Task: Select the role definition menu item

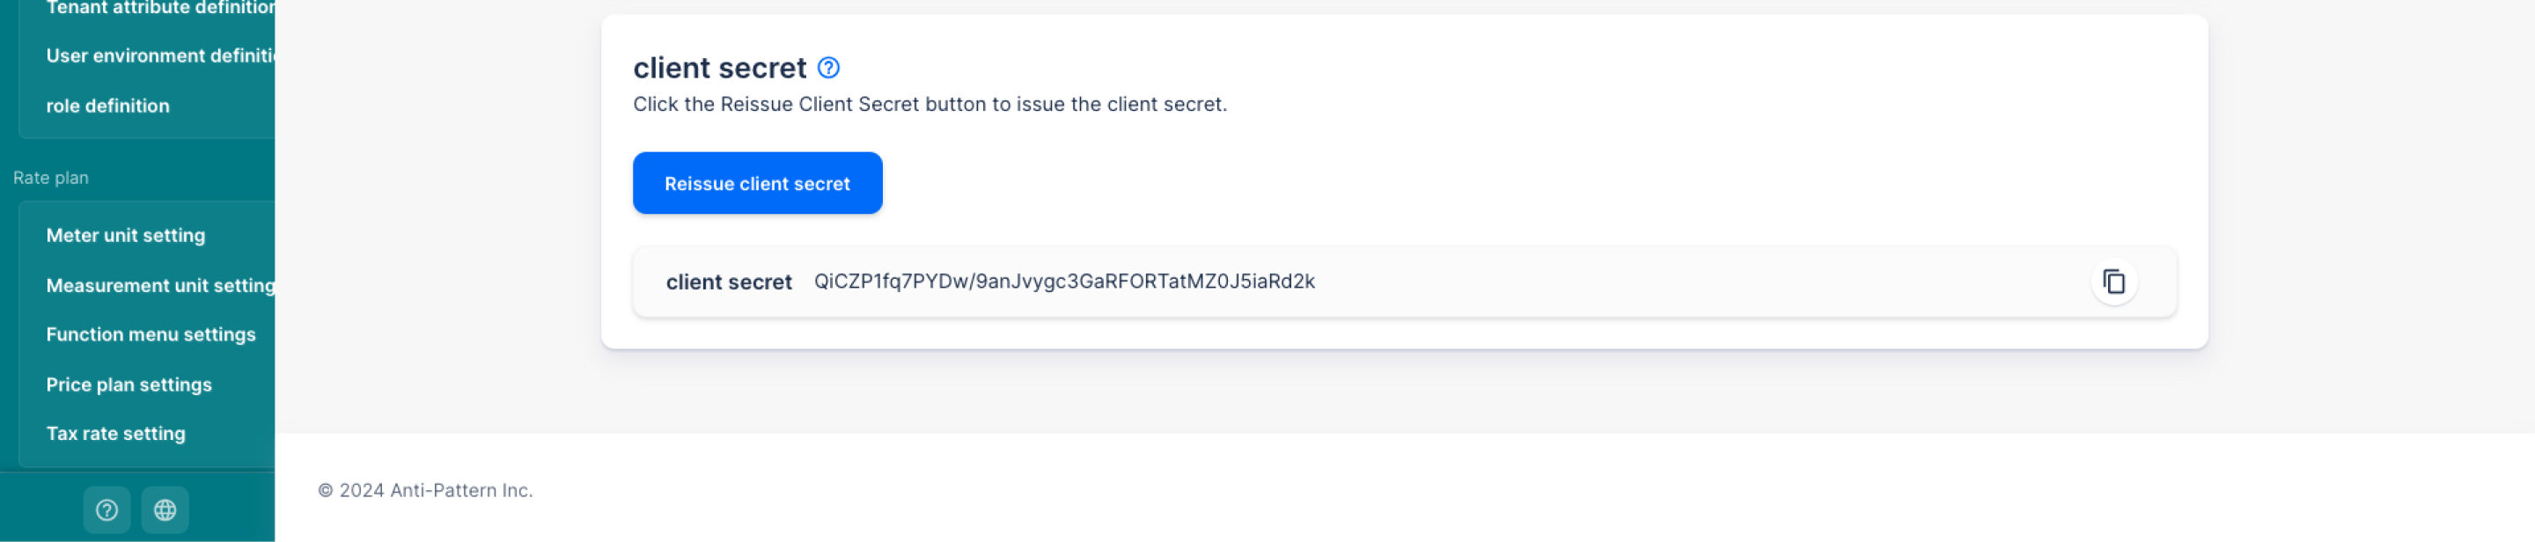Action: tap(107, 106)
